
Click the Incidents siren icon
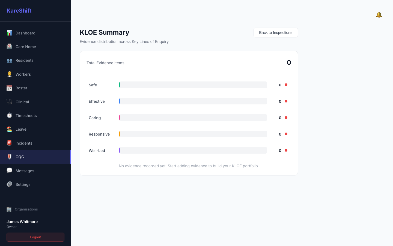pyautogui.click(x=9, y=143)
